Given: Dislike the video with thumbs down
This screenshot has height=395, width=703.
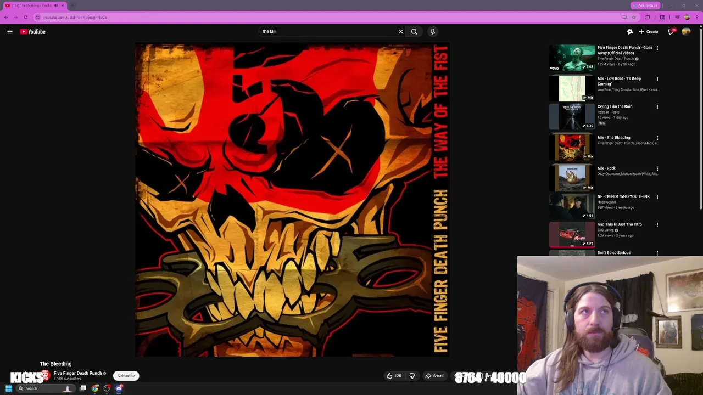Looking at the screenshot, I should tap(412, 376).
